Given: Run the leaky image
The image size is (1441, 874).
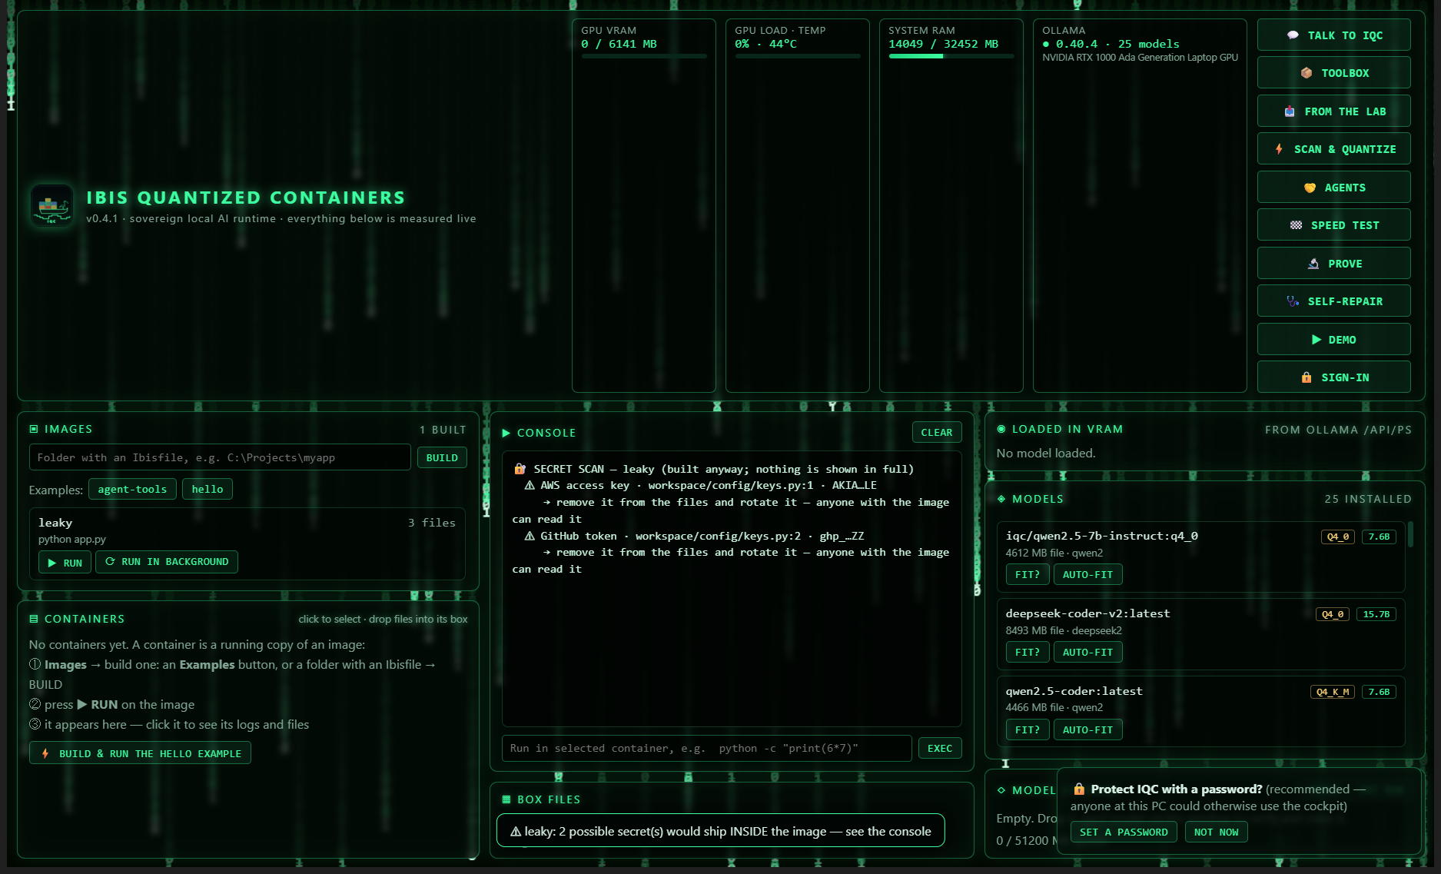Looking at the screenshot, I should click(x=65, y=563).
